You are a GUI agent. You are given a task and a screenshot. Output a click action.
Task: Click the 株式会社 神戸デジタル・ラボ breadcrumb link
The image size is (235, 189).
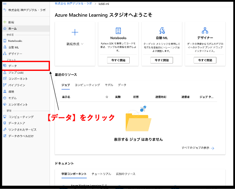point(74,3)
